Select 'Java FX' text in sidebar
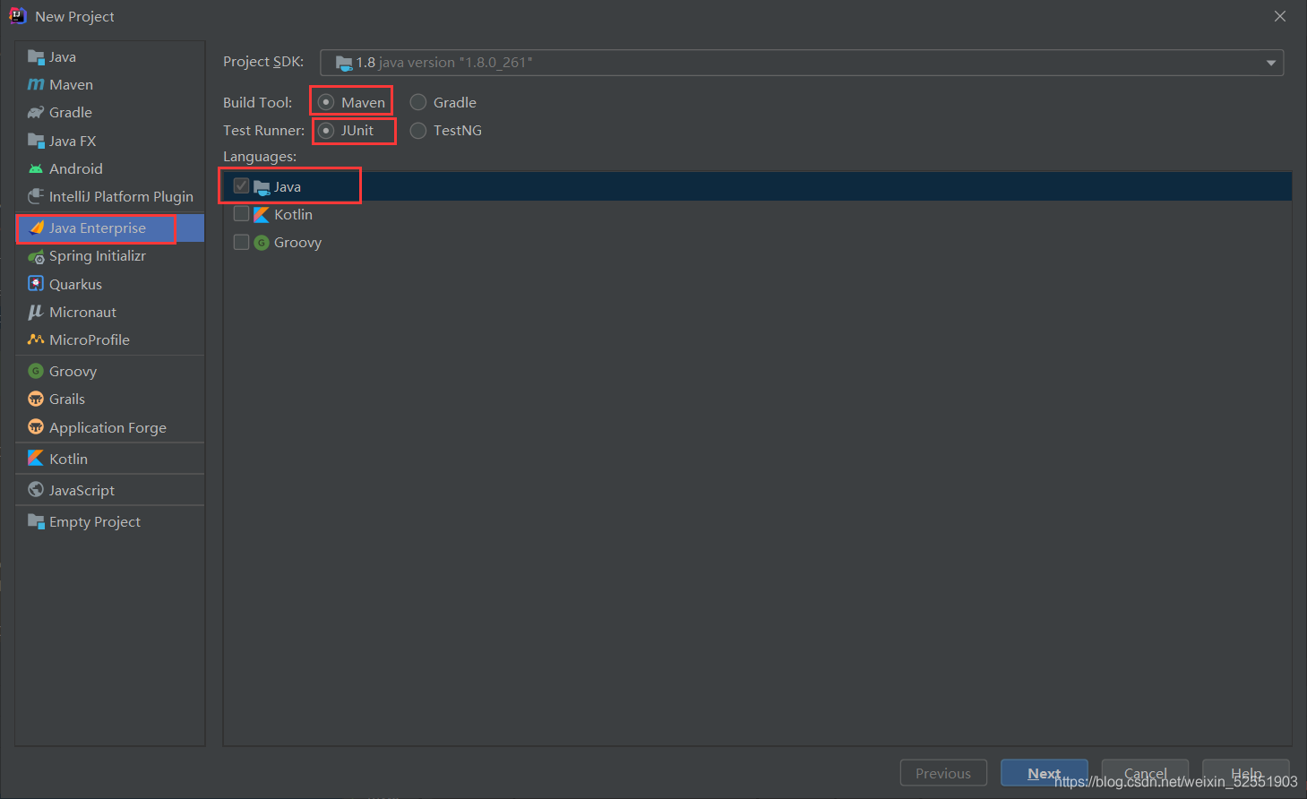1307x799 pixels. pos(73,141)
